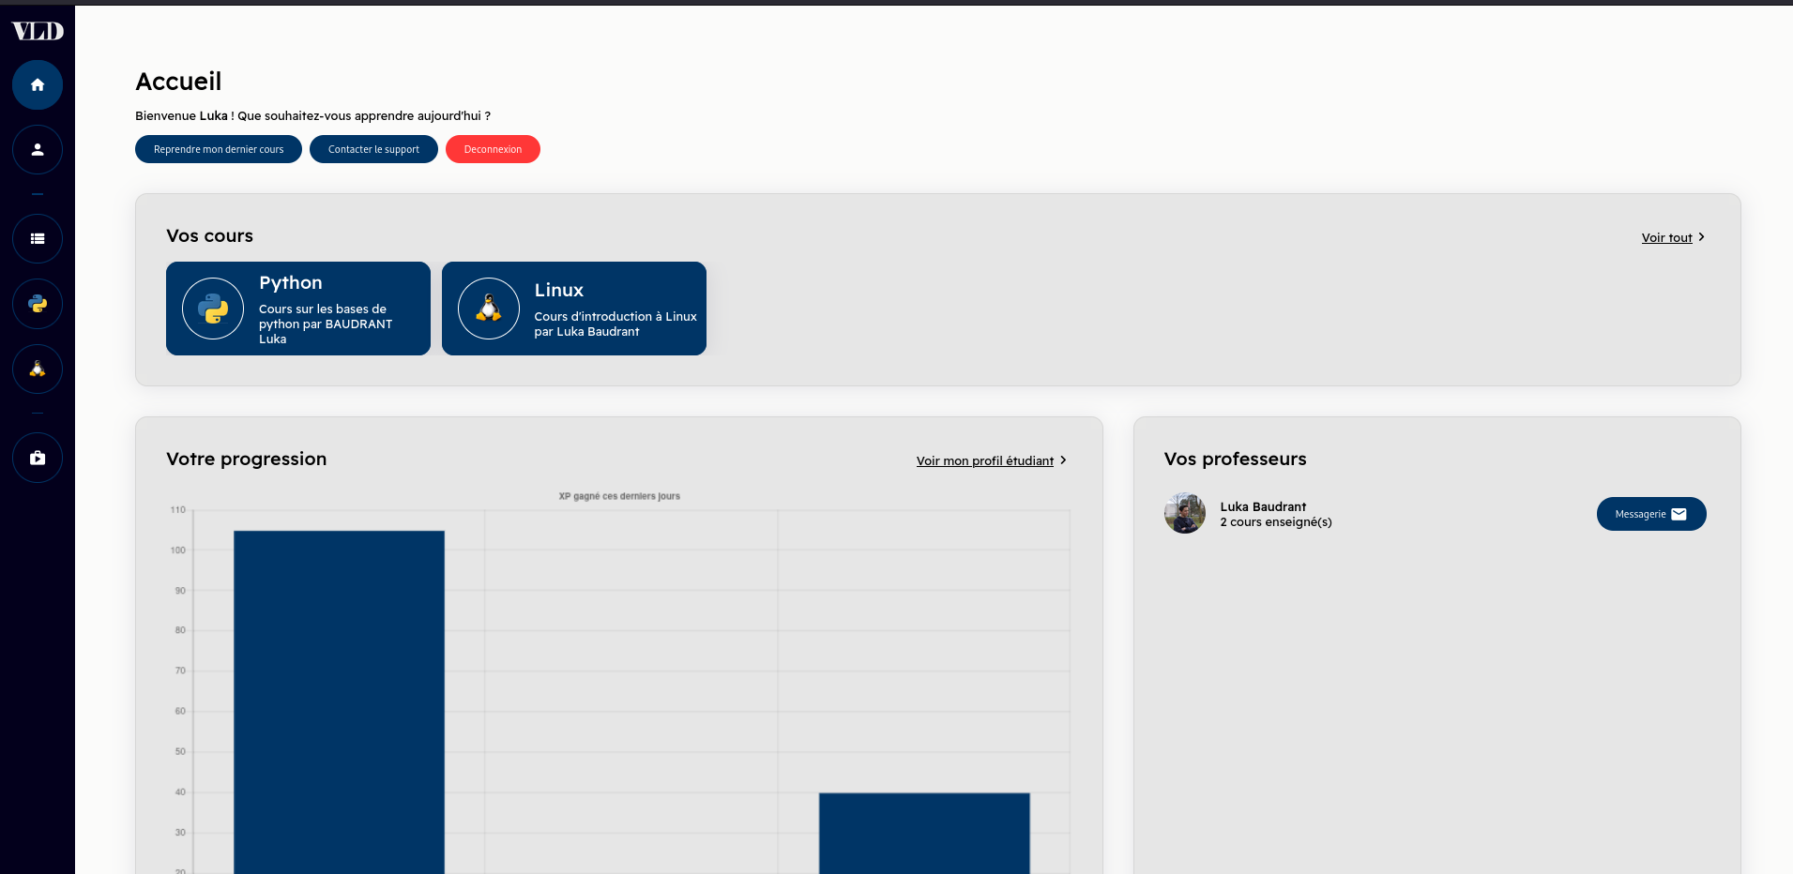Click the chevron next to Voir tout
The height and width of the screenshot is (874, 1793).
[x=1701, y=237]
